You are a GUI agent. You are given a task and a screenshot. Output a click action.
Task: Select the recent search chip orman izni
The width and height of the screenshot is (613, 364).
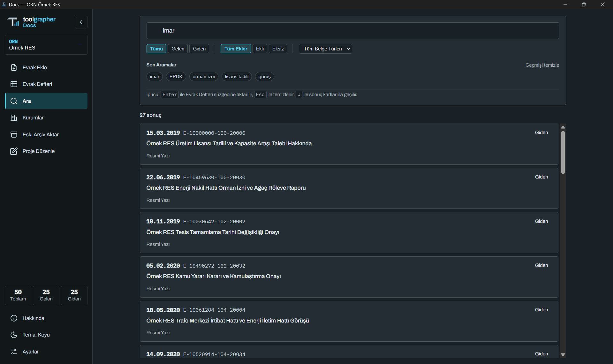point(204,77)
